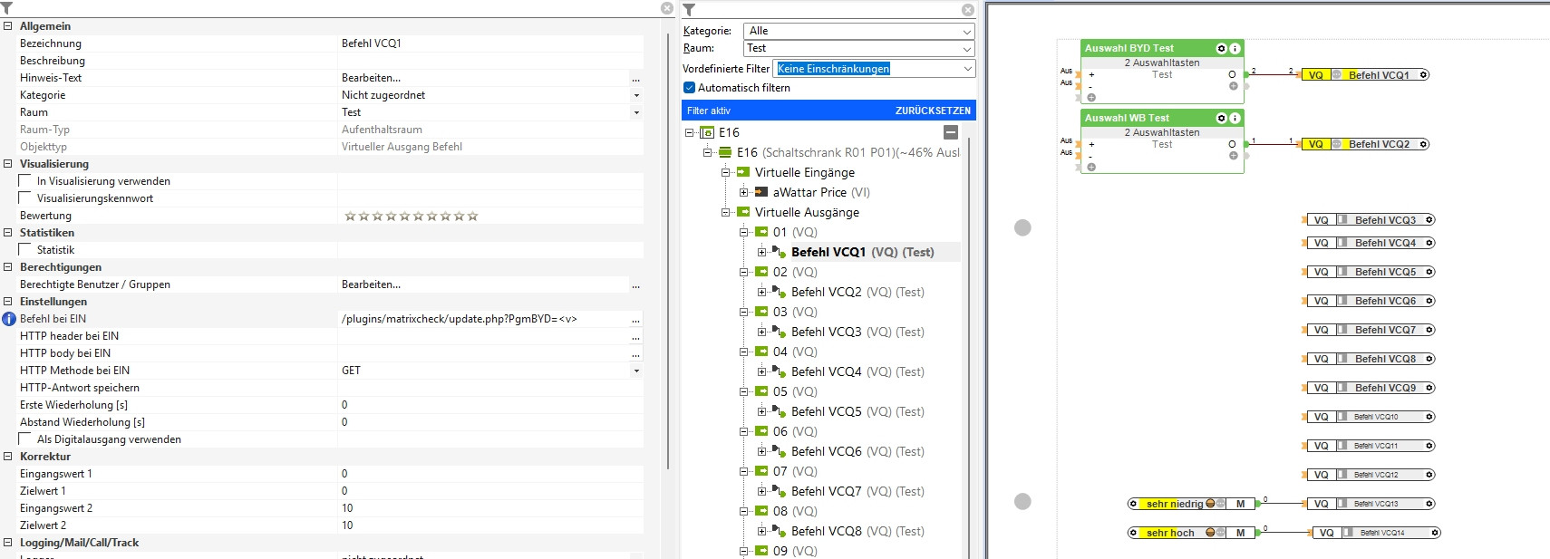
Task: Open the Raum property dropdown arrow
Action: (636, 112)
